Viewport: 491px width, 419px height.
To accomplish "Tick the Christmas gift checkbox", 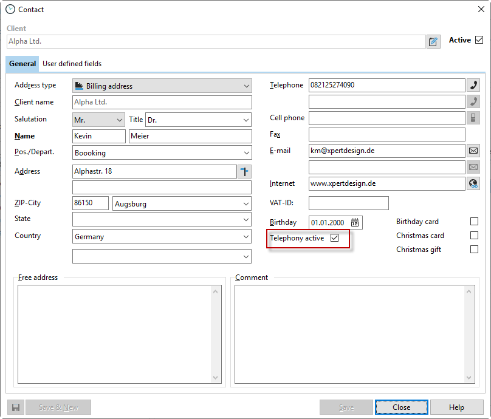I will coord(474,250).
